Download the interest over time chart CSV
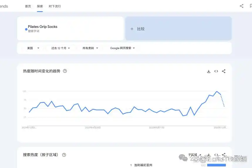The width and height of the screenshot is (252, 168). [209, 71]
